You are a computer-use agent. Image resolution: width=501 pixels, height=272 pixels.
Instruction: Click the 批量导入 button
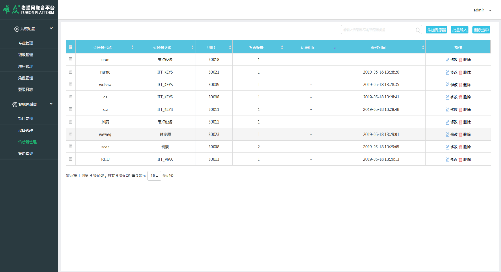(x=460, y=30)
